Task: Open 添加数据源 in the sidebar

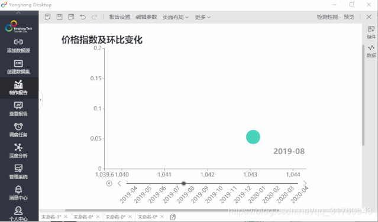Action: (x=18, y=46)
